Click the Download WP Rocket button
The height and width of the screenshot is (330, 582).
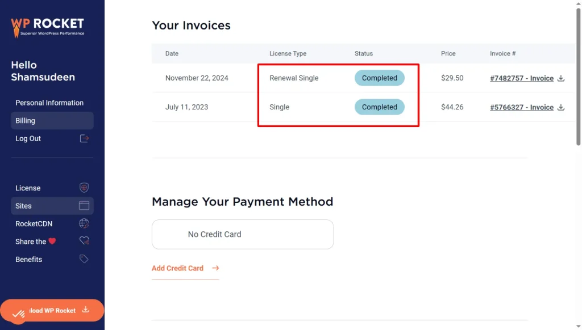click(52, 310)
